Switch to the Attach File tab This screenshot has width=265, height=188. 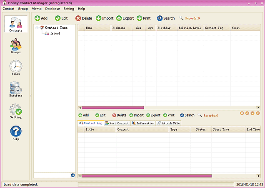(x=168, y=123)
